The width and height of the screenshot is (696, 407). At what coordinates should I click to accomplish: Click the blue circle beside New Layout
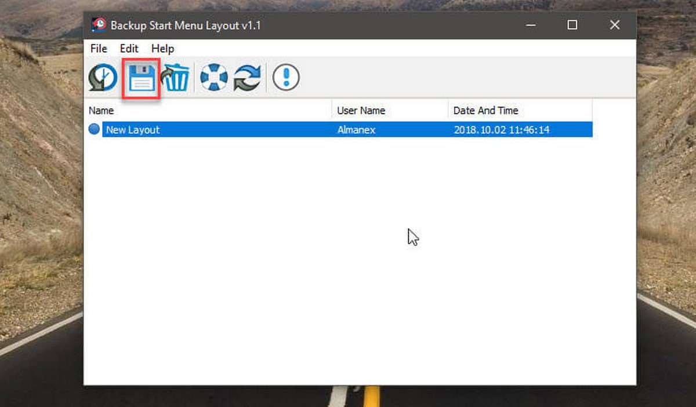click(95, 129)
